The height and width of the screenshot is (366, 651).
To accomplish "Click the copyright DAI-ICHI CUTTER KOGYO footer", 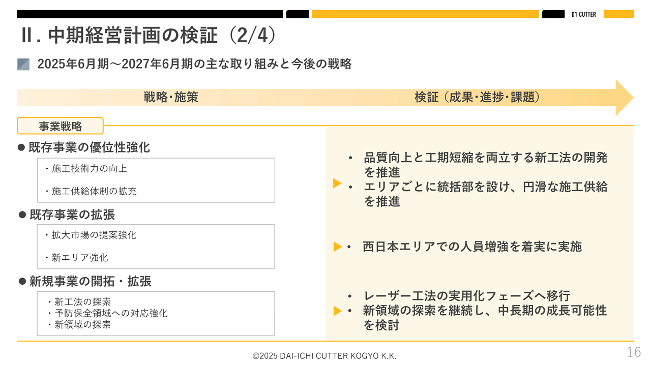I will (324, 356).
